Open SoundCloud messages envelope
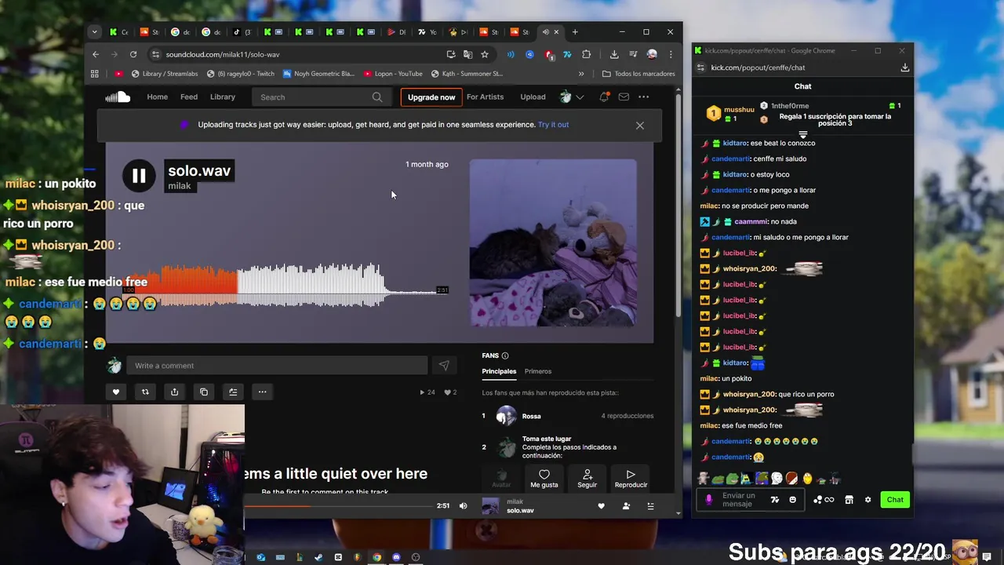Screen dimensions: 1004x565 [624, 97]
